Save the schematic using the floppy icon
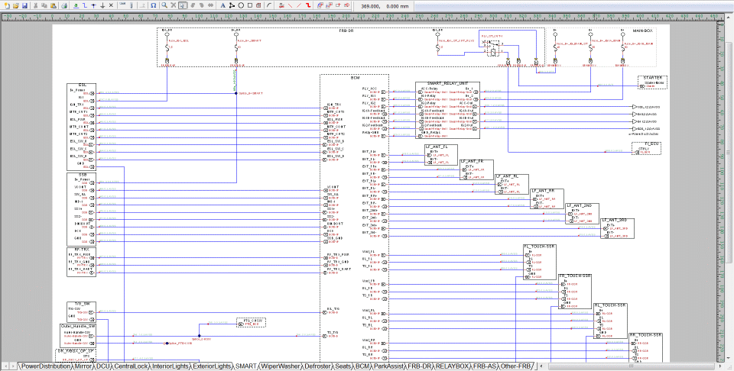This screenshot has width=734, height=371. point(24,5)
